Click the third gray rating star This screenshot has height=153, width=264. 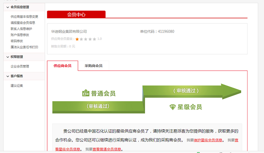pos(86,39)
